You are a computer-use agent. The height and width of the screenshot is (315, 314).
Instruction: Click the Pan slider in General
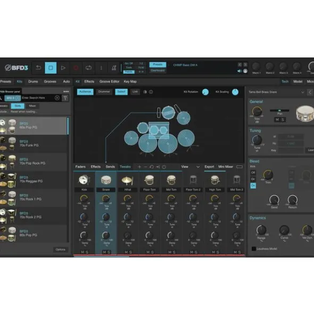[279, 110]
